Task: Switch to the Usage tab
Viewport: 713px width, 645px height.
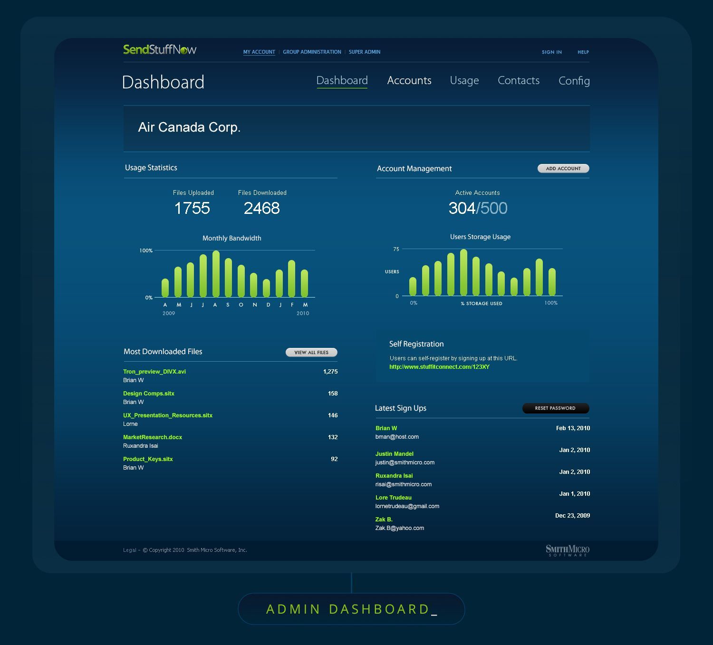Action: tap(464, 81)
